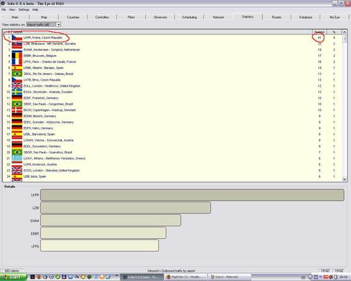Image resolution: width=351 pixels, height=281 pixels.
Task: Expand the View statistics on dropdown
Action: [58, 25]
